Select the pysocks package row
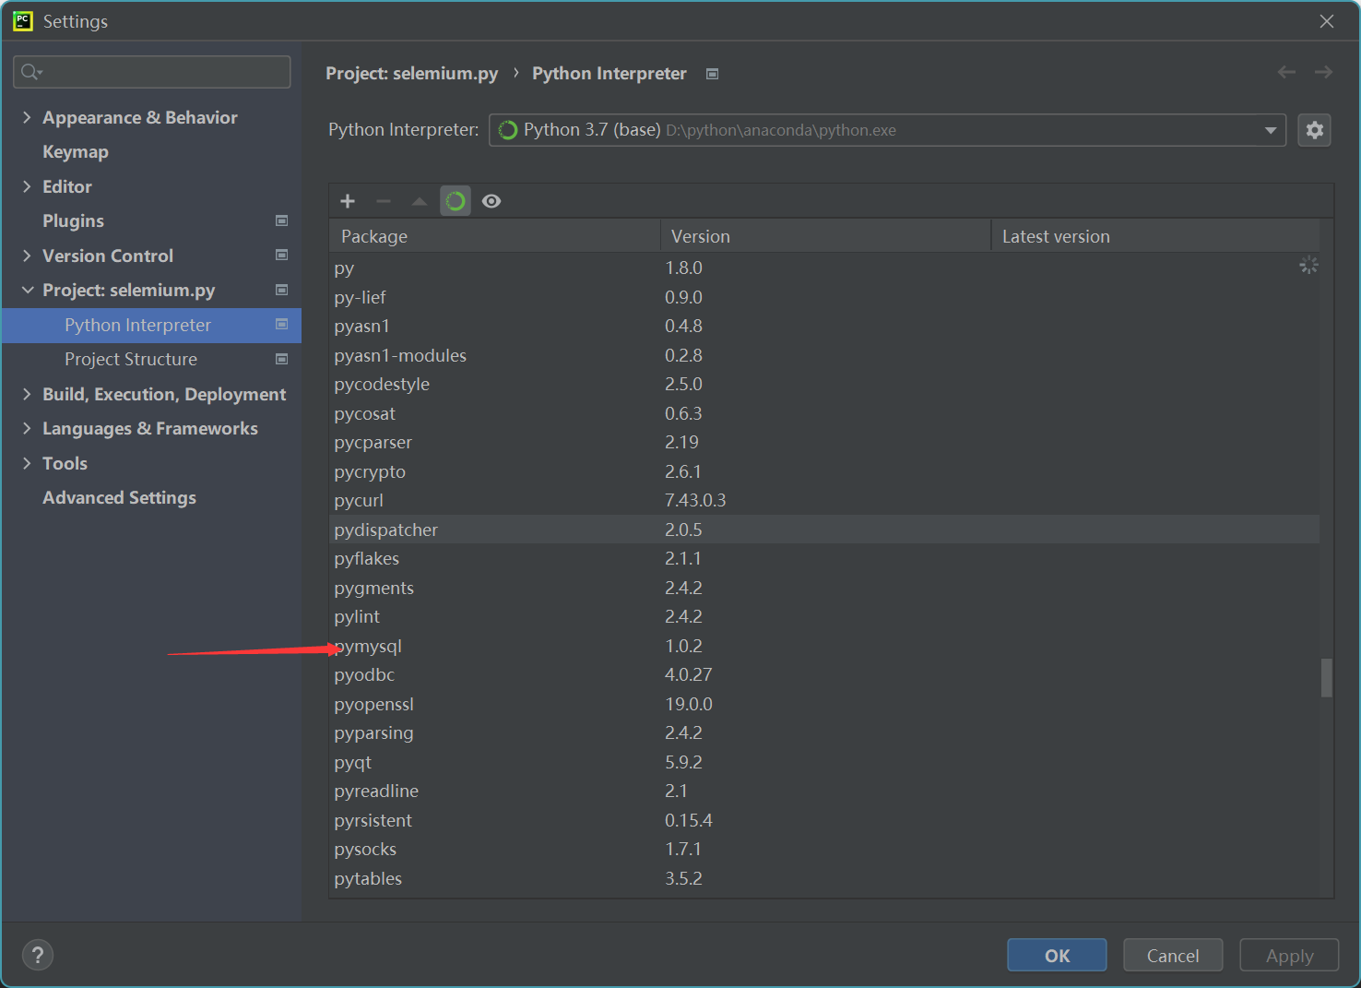The height and width of the screenshot is (988, 1361). click(x=824, y=849)
